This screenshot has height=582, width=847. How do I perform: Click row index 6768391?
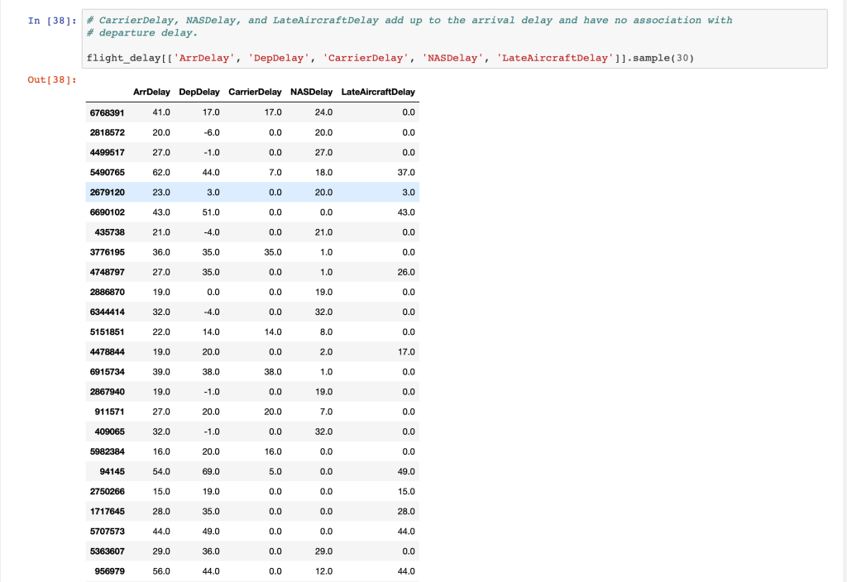pyautogui.click(x=107, y=112)
